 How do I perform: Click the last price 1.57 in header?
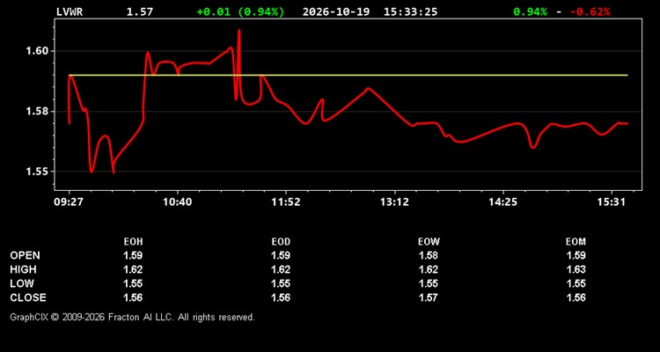pyautogui.click(x=140, y=11)
